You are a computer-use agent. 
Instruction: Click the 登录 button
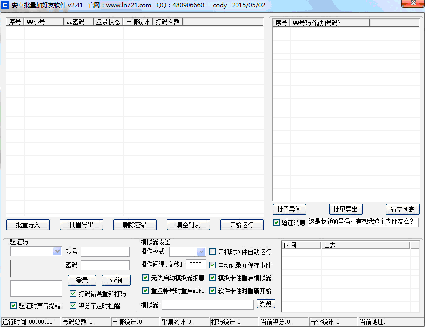click(82, 280)
